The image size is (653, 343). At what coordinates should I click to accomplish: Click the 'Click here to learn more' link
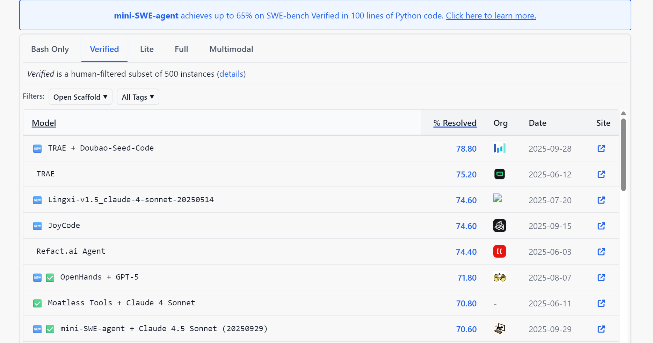pos(491,16)
